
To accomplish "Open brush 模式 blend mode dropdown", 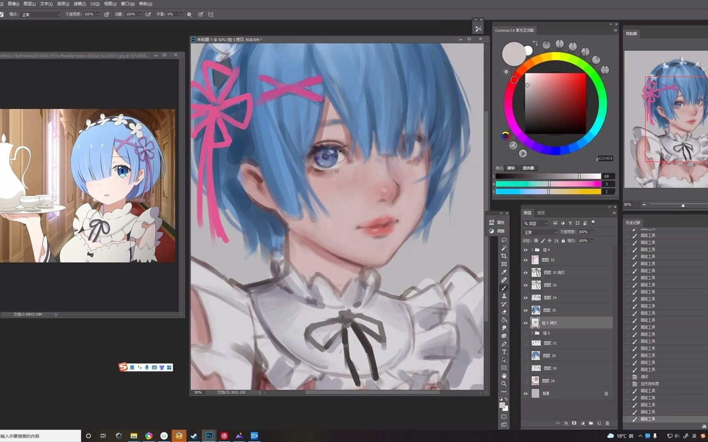I will tap(41, 14).
